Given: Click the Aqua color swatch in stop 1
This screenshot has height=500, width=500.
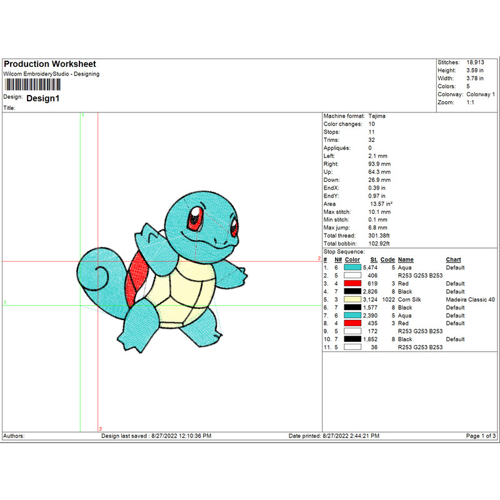Looking at the screenshot, I should click(352, 267).
